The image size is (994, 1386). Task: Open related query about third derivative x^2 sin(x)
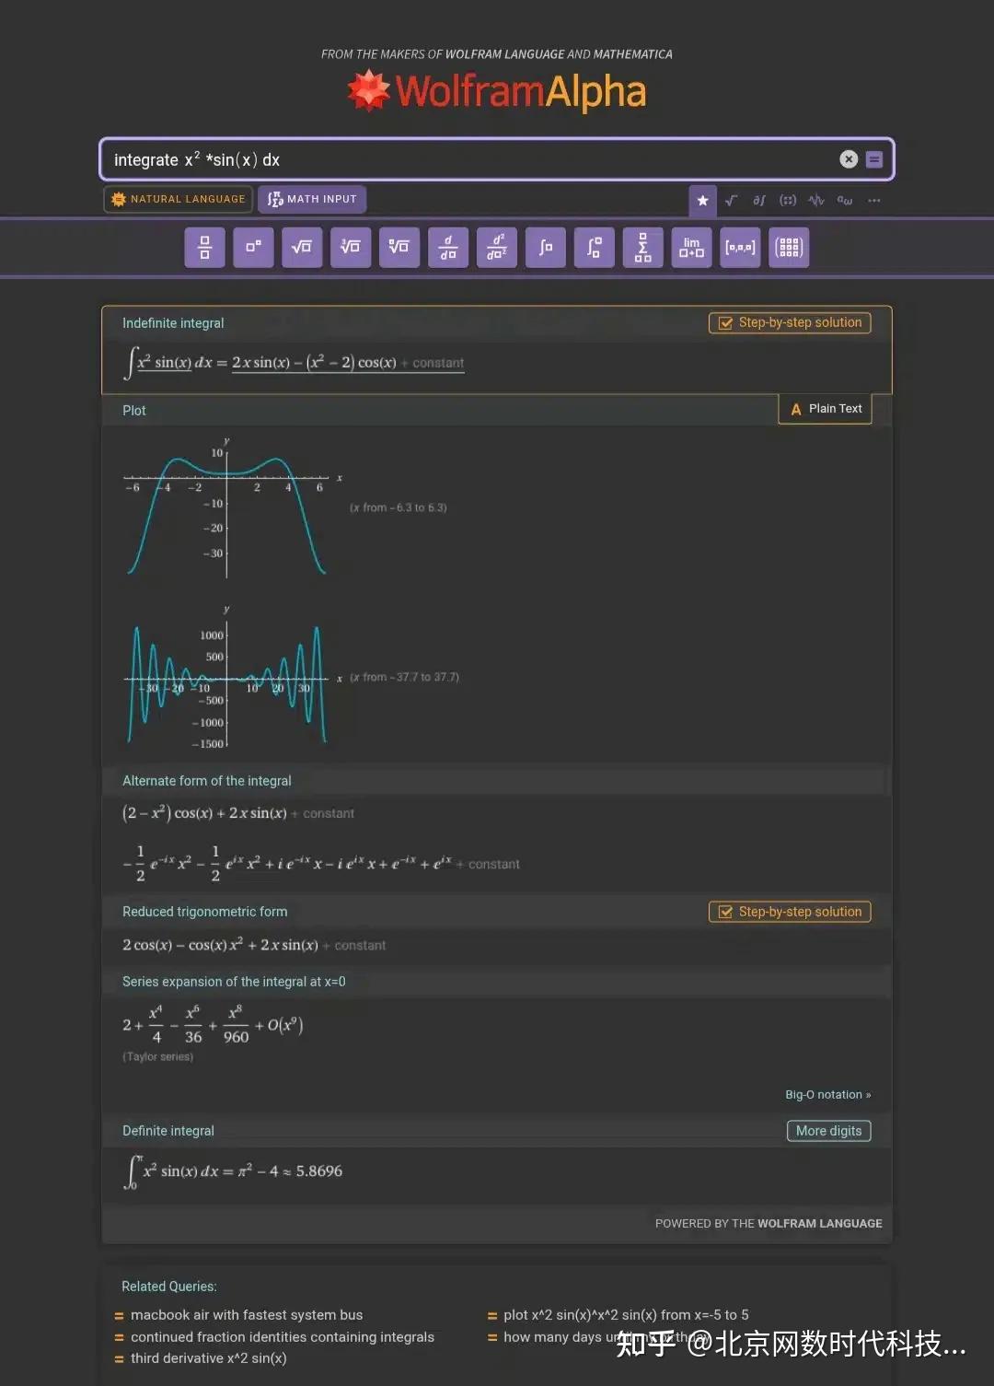(208, 1357)
